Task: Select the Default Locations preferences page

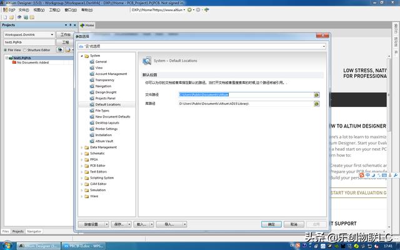Action: 108,104
